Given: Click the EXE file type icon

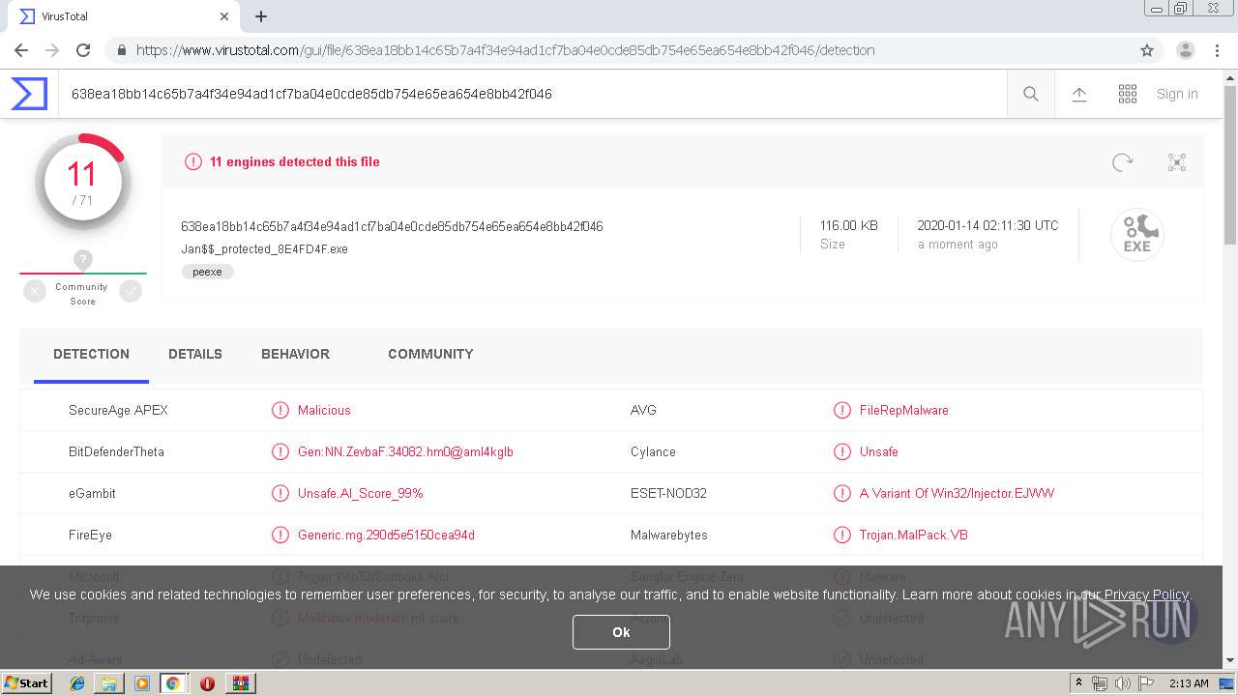Looking at the screenshot, I should (x=1137, y=235).
